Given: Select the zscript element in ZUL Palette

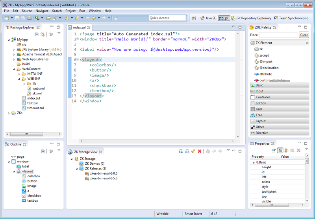Looking at the screenshot, I should (264, 55).
